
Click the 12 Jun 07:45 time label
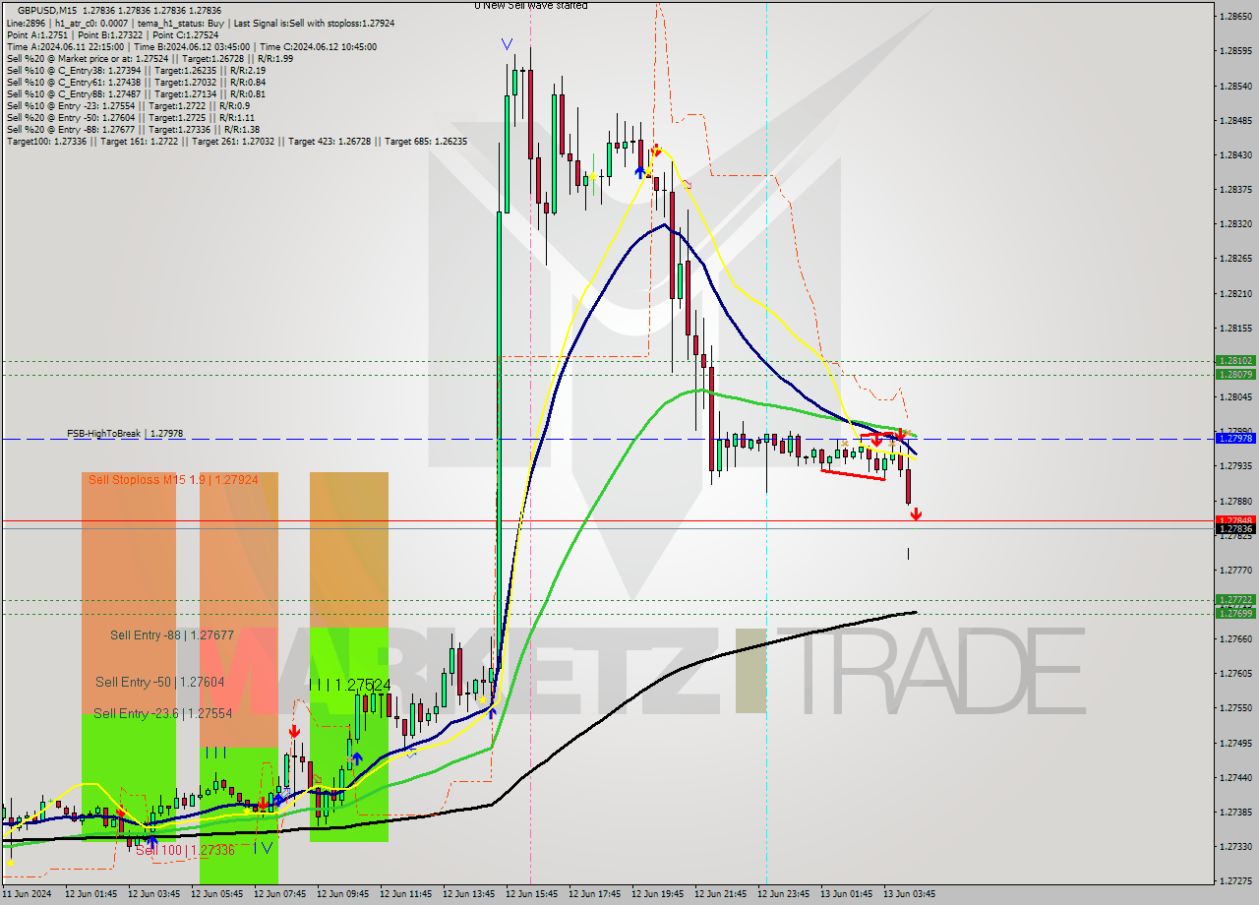280,894
